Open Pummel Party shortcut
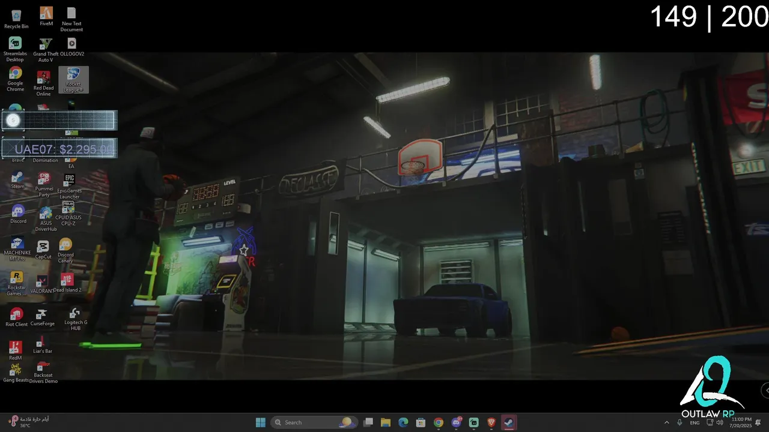 tap(44, 185)
